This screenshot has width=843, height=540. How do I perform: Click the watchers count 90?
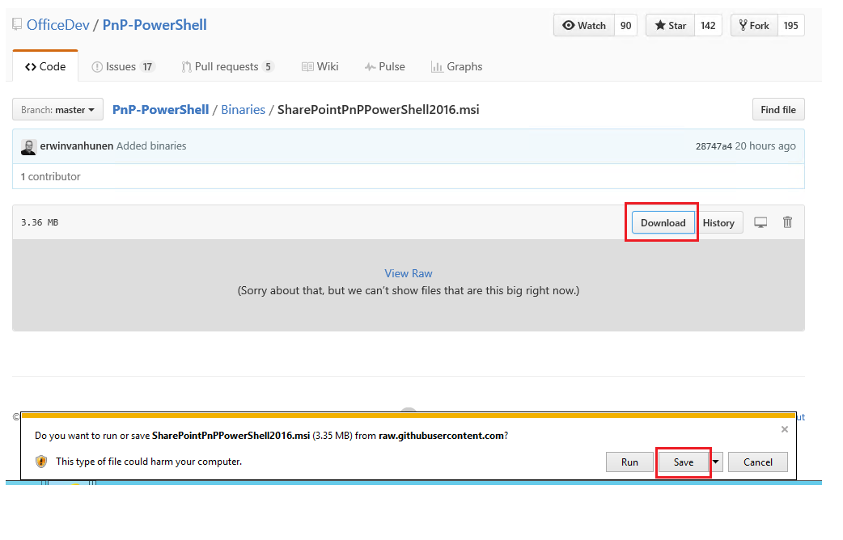[x=626, y=25]
